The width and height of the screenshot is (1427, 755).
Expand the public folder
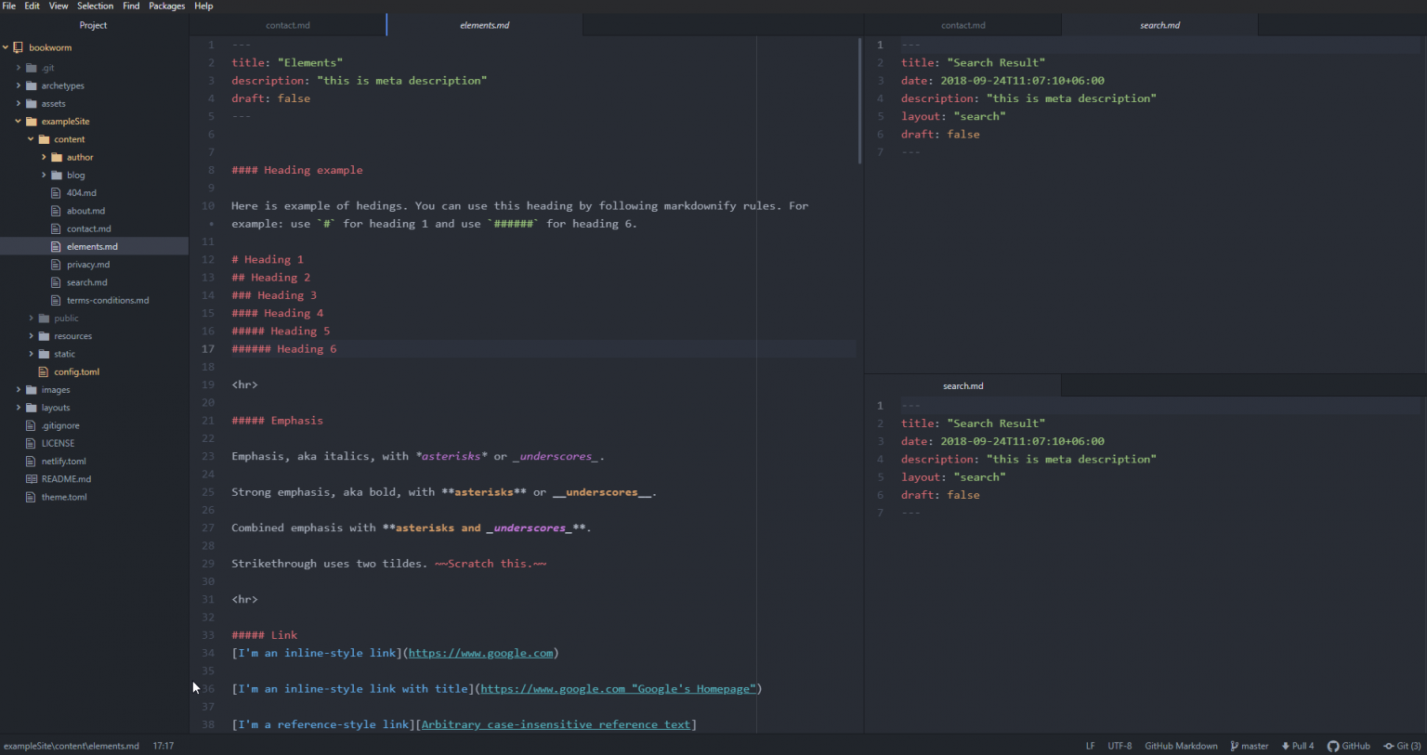pyautogui.click(x=31, y=318)
